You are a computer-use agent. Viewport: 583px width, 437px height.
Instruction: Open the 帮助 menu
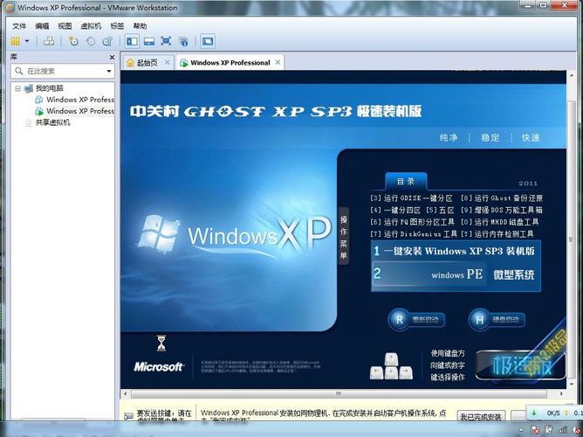pos(140,26)
